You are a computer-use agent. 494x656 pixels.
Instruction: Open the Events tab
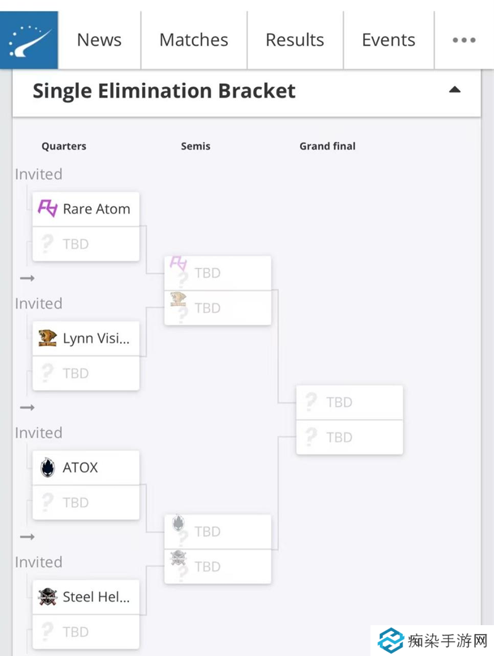click(x=388, y=40)
